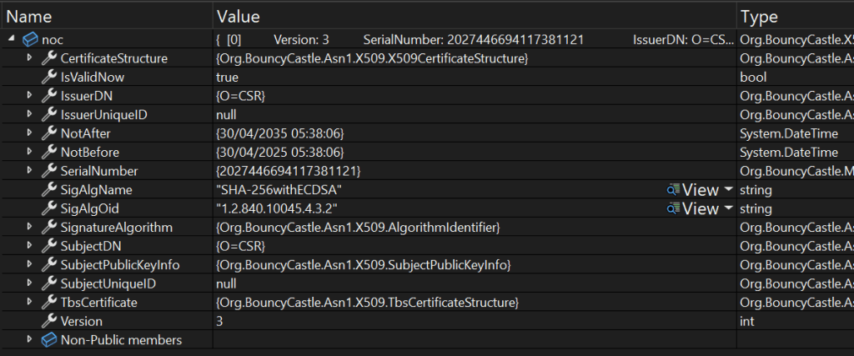Expand the TbsCertificate property

click(30, 302)
